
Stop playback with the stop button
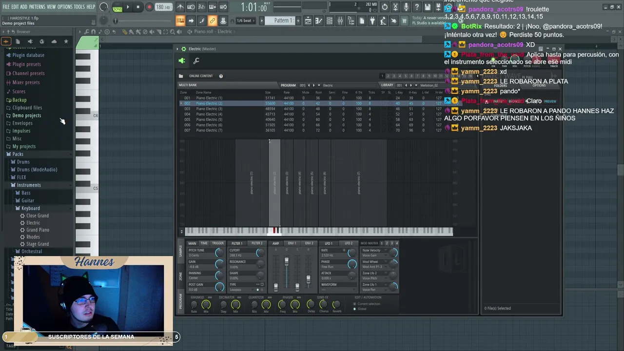click(138, 7)
